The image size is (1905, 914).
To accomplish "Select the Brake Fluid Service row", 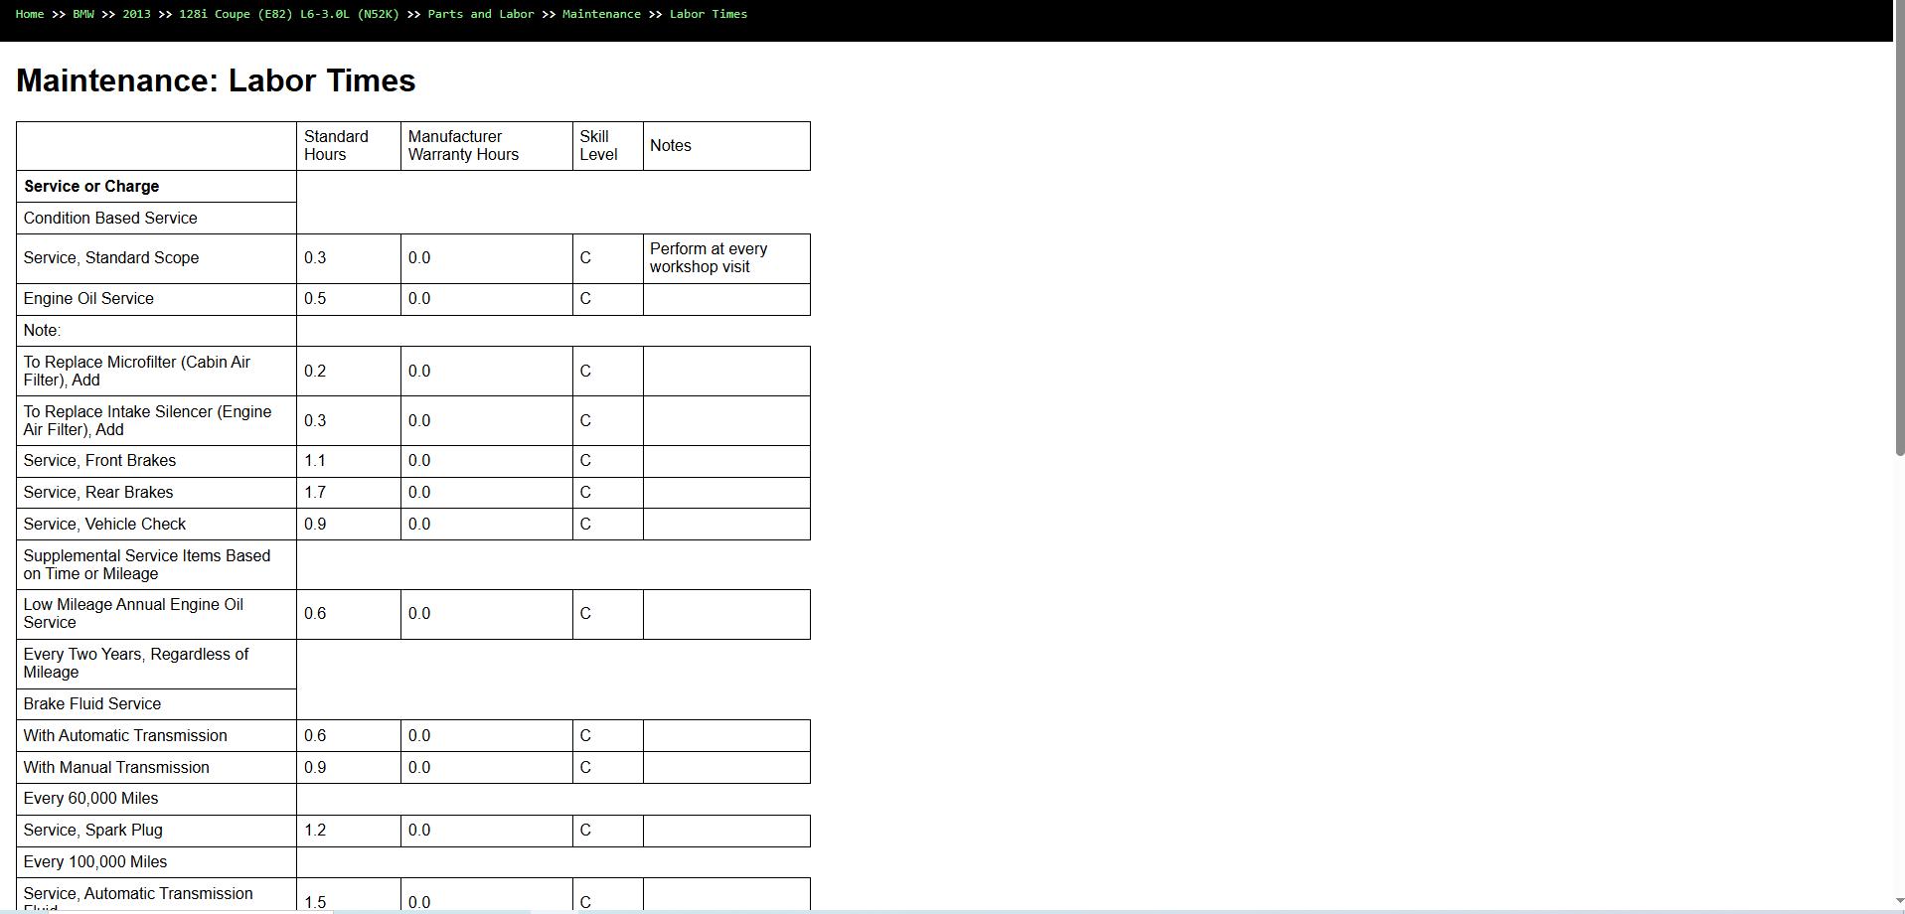I will point(156,704).
